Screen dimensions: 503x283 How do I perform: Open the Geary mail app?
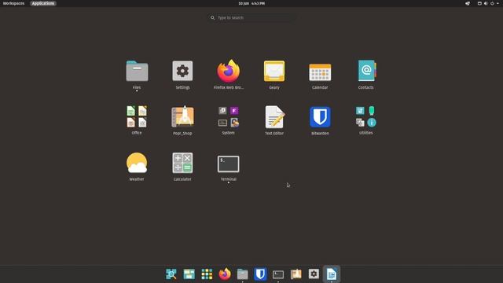[274, 75]
